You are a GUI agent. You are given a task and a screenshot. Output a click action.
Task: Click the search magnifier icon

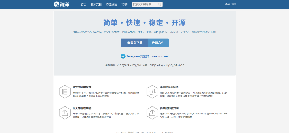tap(159, 4)
